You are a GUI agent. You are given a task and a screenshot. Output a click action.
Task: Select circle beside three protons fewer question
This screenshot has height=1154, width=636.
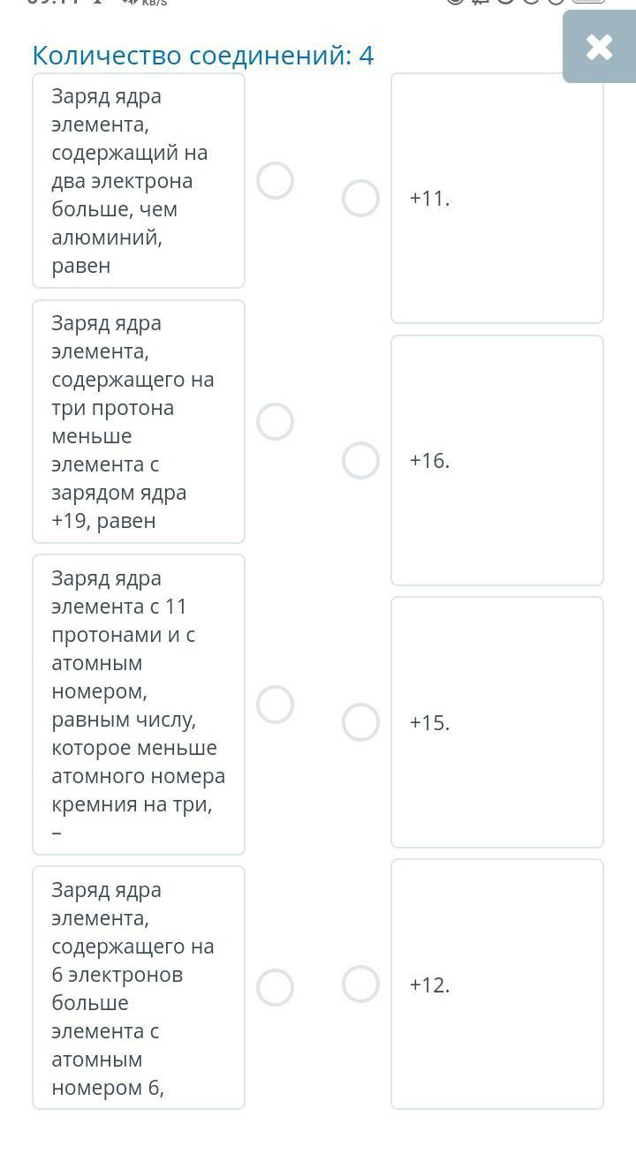tap(275, 422)
